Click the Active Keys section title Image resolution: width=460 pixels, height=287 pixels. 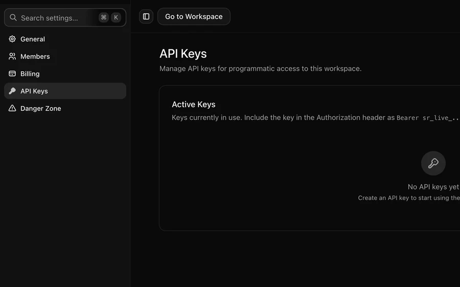194,105
